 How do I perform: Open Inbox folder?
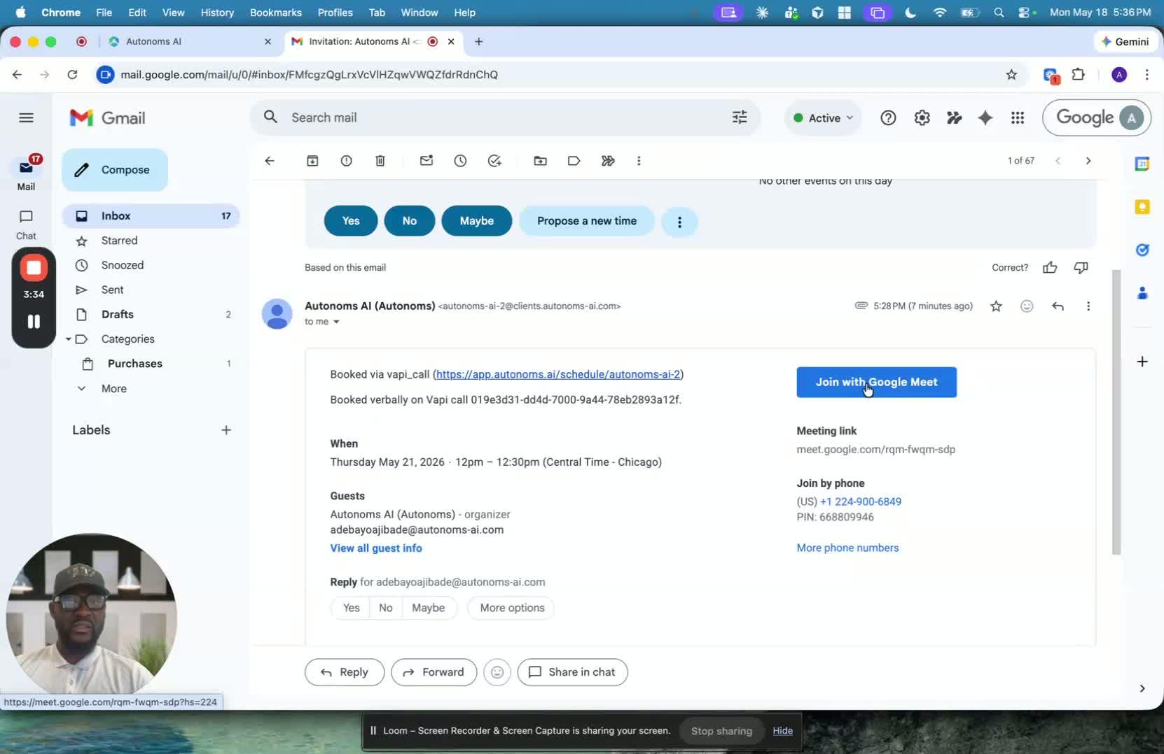(151, 216)
